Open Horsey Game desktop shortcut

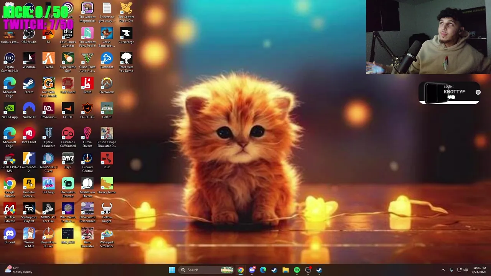click(107, 186)
